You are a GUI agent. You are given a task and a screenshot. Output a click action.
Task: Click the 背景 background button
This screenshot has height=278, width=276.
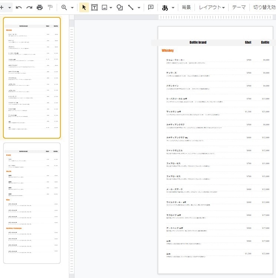click(186, 7)
